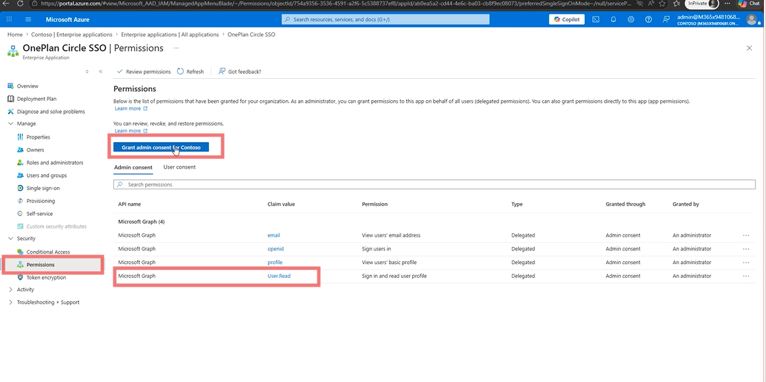
Task: Open the openid claim value link
Action: pyautogui.click(x=275, y=249)
